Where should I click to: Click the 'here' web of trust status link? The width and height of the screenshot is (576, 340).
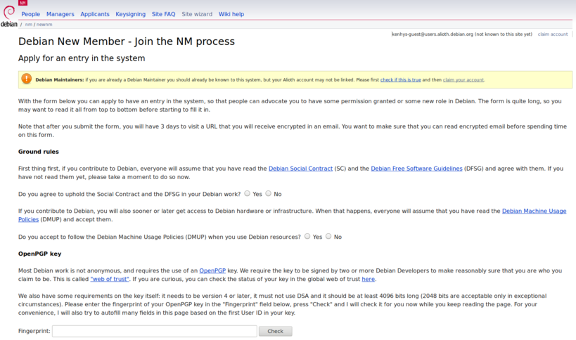coord(368,279)
